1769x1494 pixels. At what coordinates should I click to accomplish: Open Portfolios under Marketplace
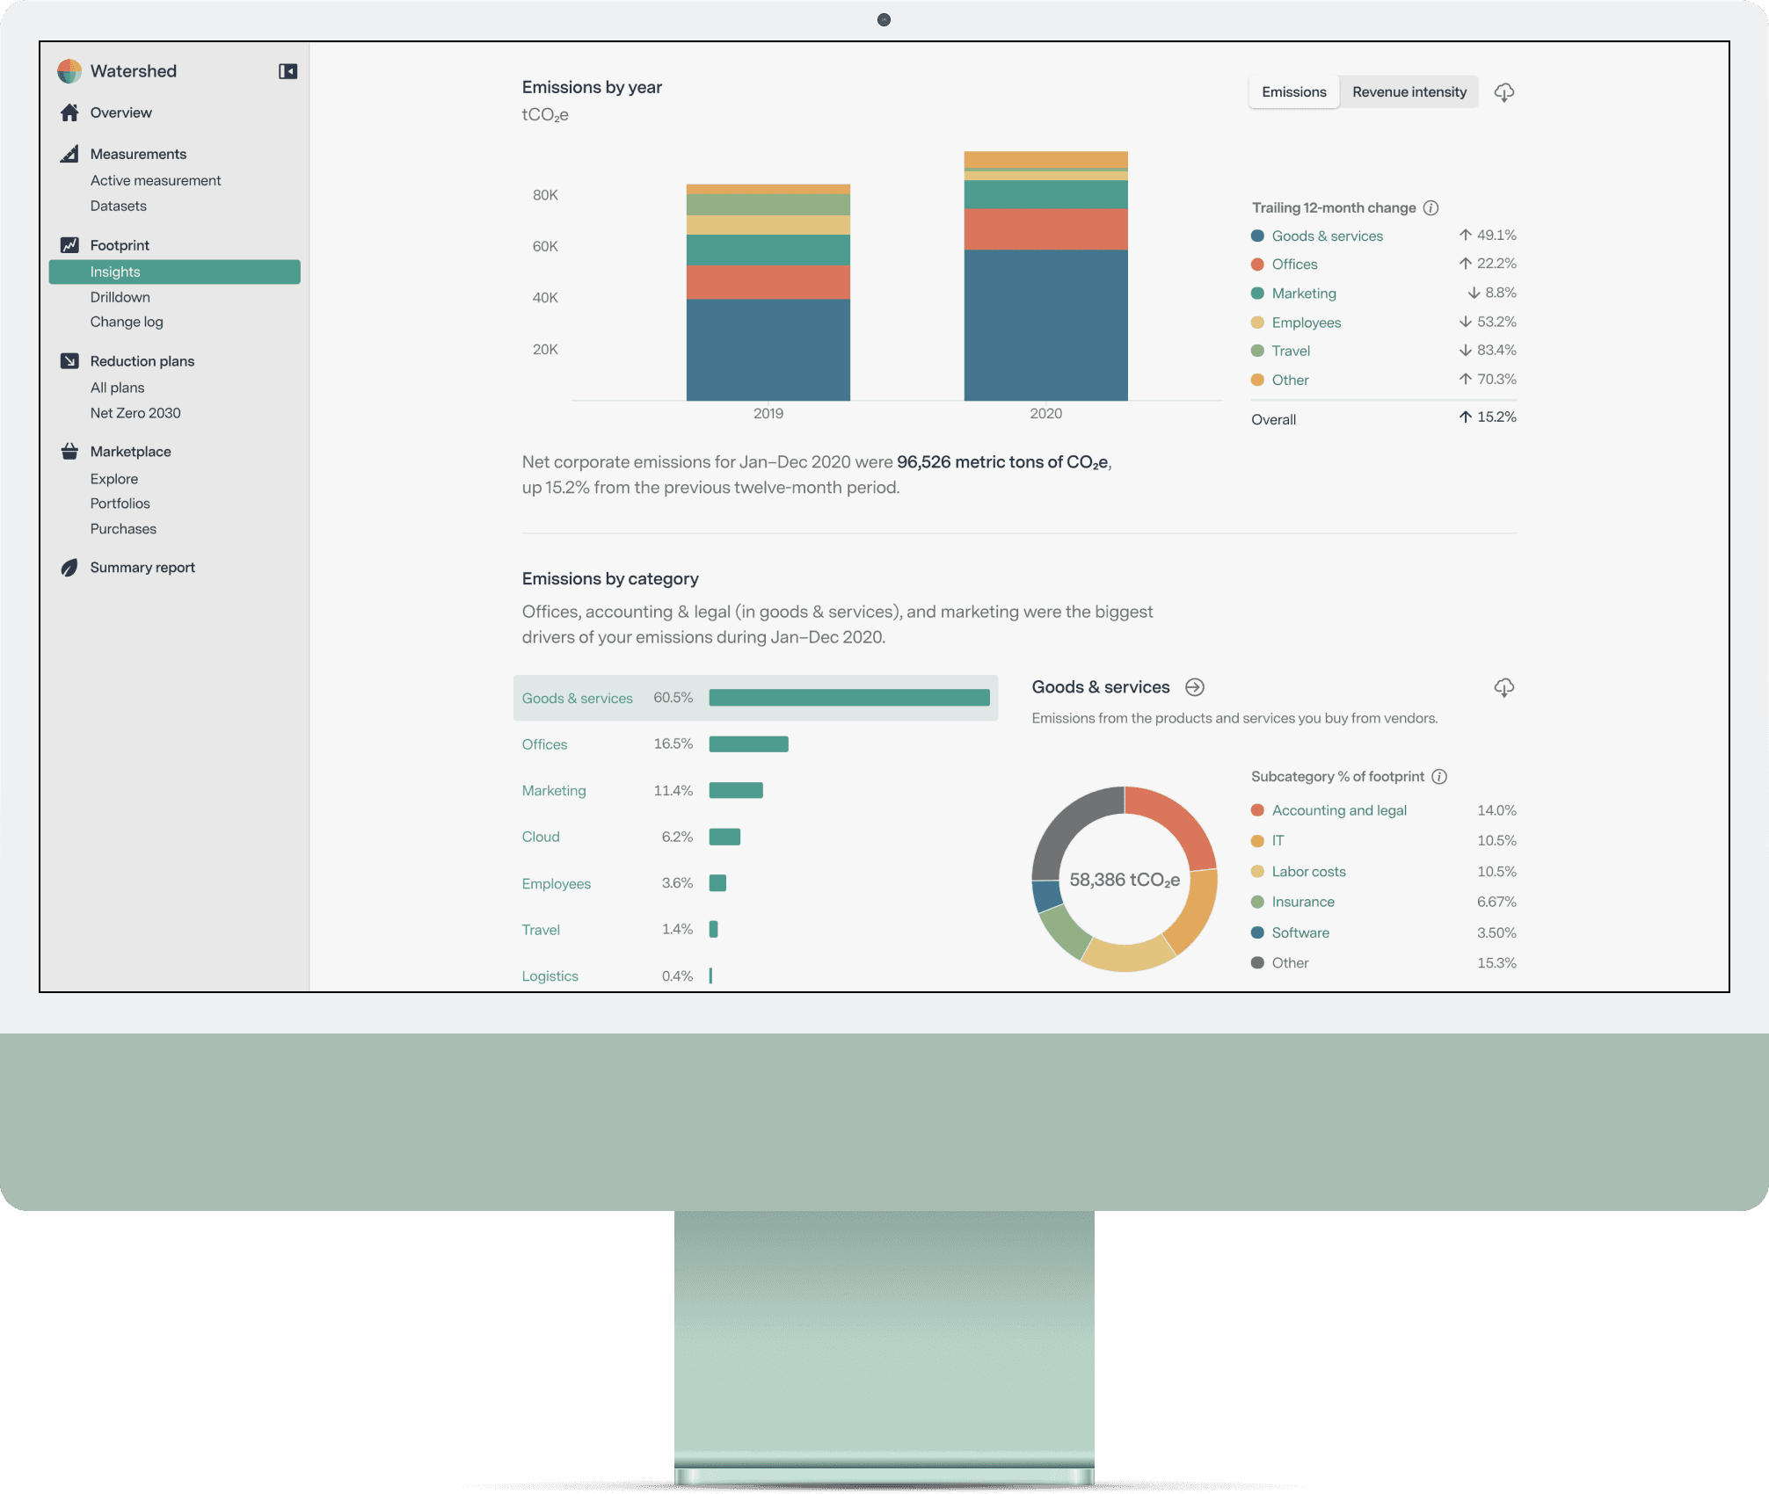[x=120, y=504]
